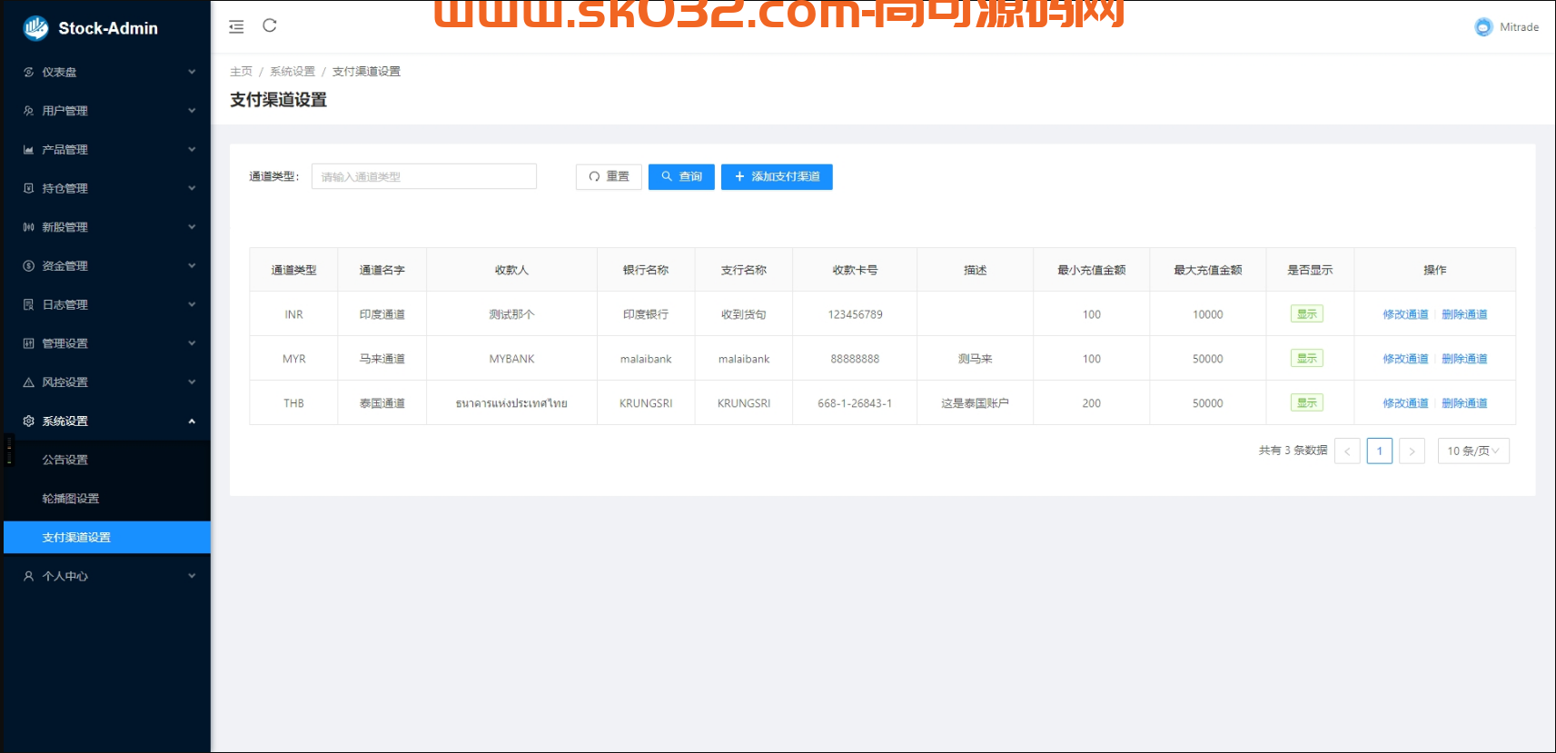This screenshot has height=753, width=1556.
Task: Open 公告设置 submenu item
Action: (107, 460)
